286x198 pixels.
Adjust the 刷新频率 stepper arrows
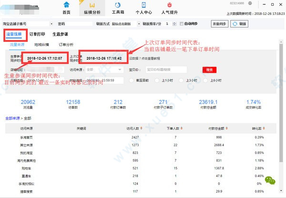[174, 24]
